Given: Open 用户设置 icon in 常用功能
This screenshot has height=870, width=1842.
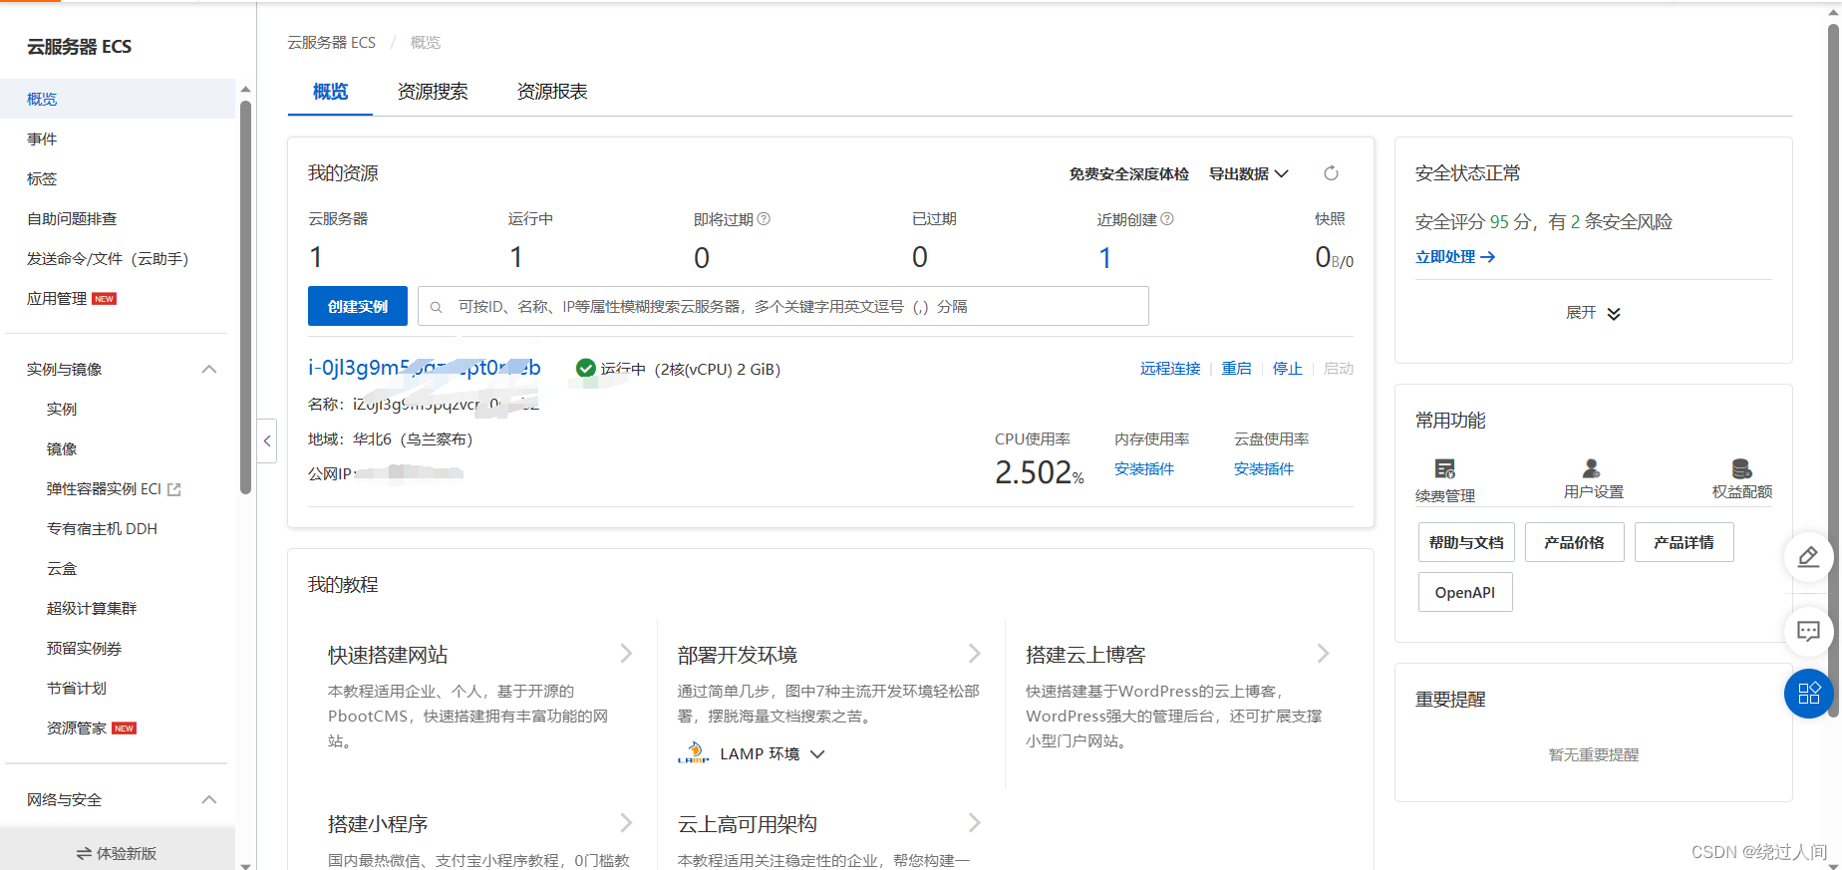Looking at the screenshot, I should coord(1592,467).
